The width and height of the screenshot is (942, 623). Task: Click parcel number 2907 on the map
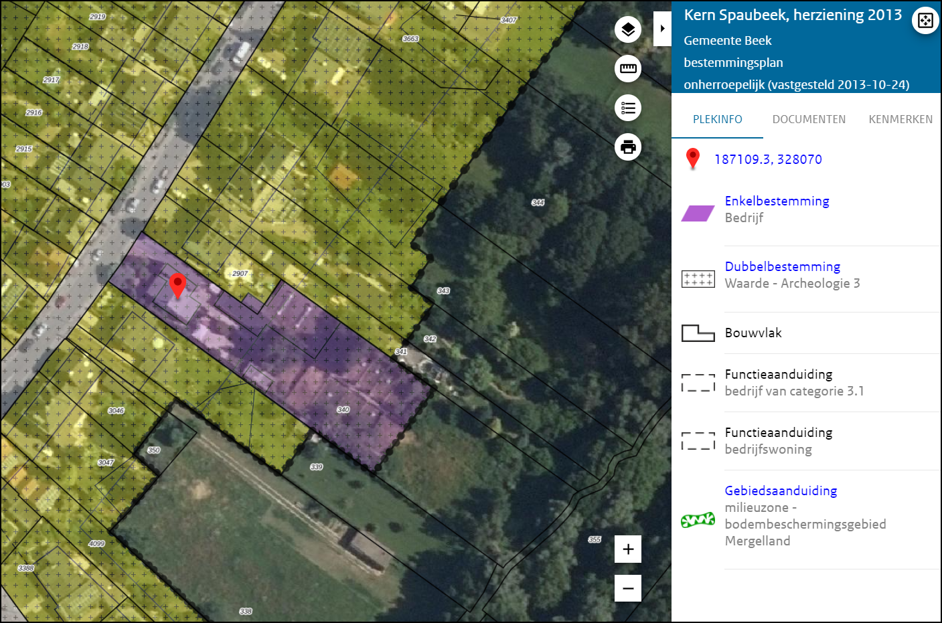point(240,273)
